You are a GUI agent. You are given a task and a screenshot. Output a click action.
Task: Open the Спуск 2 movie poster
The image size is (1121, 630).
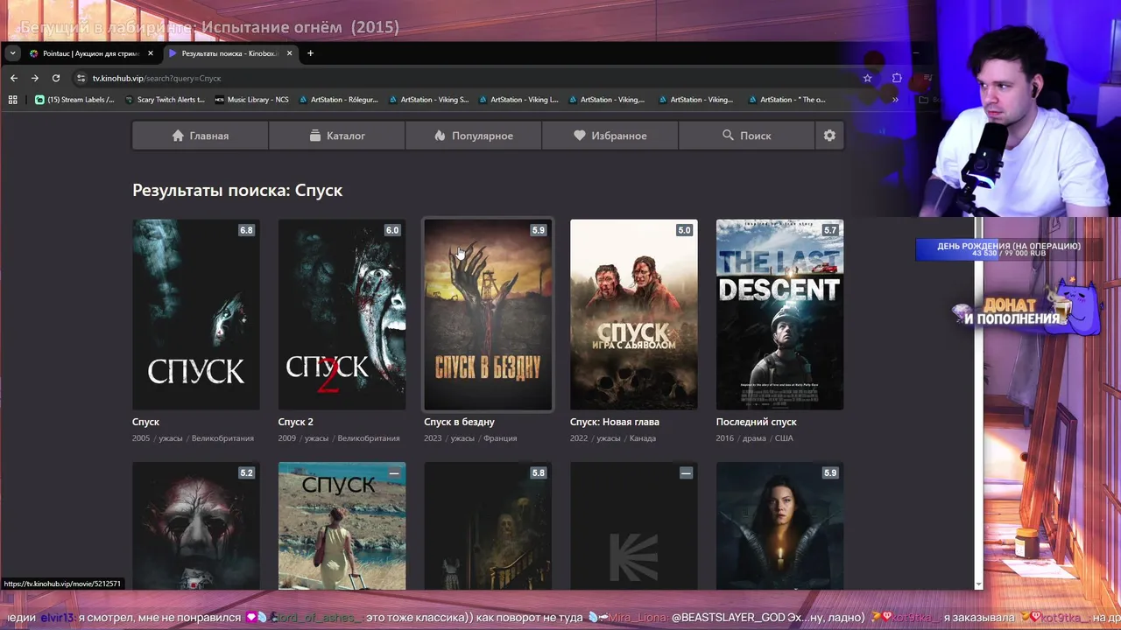click(x=342, y=314)
